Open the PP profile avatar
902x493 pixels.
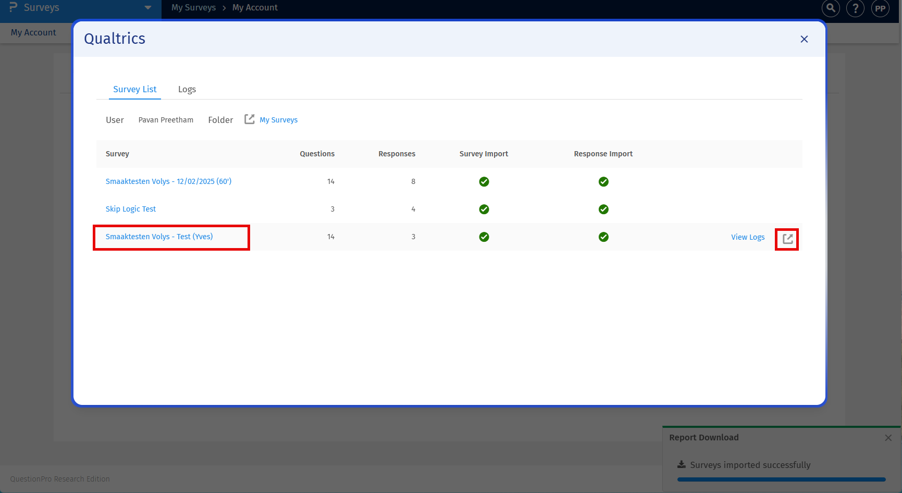pos(880,8)
